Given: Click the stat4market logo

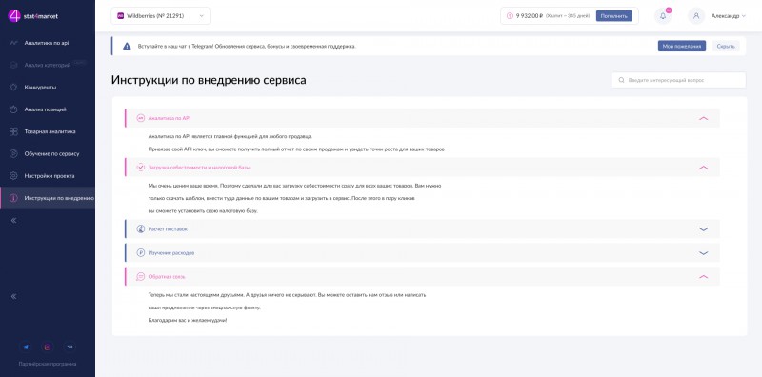Looking at the screenshot, I should coord(32,16).
